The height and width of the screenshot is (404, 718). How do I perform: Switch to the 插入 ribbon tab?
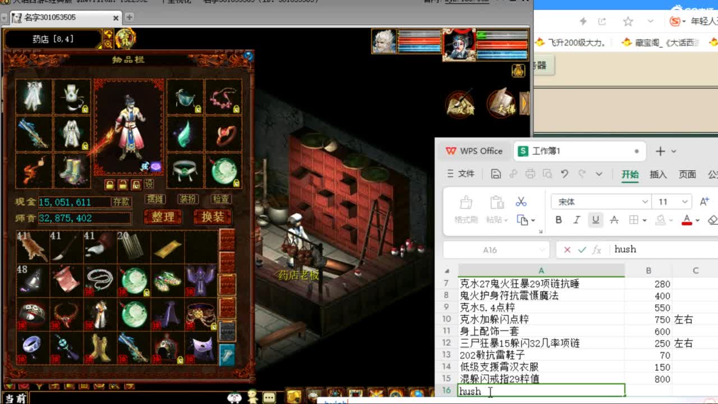coord(658,175)
